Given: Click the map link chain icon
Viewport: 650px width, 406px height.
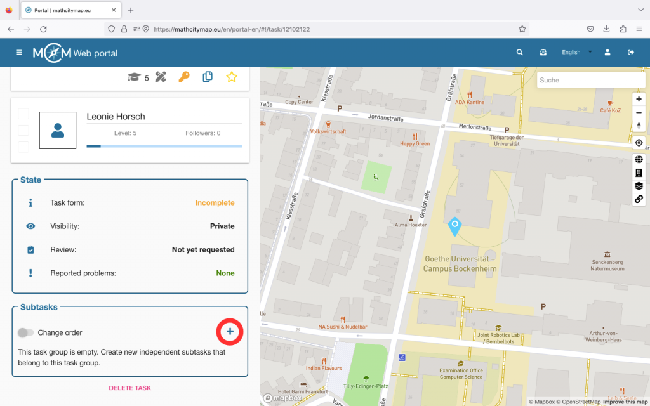Looking at the screenshot, I should tap(639, 199).
